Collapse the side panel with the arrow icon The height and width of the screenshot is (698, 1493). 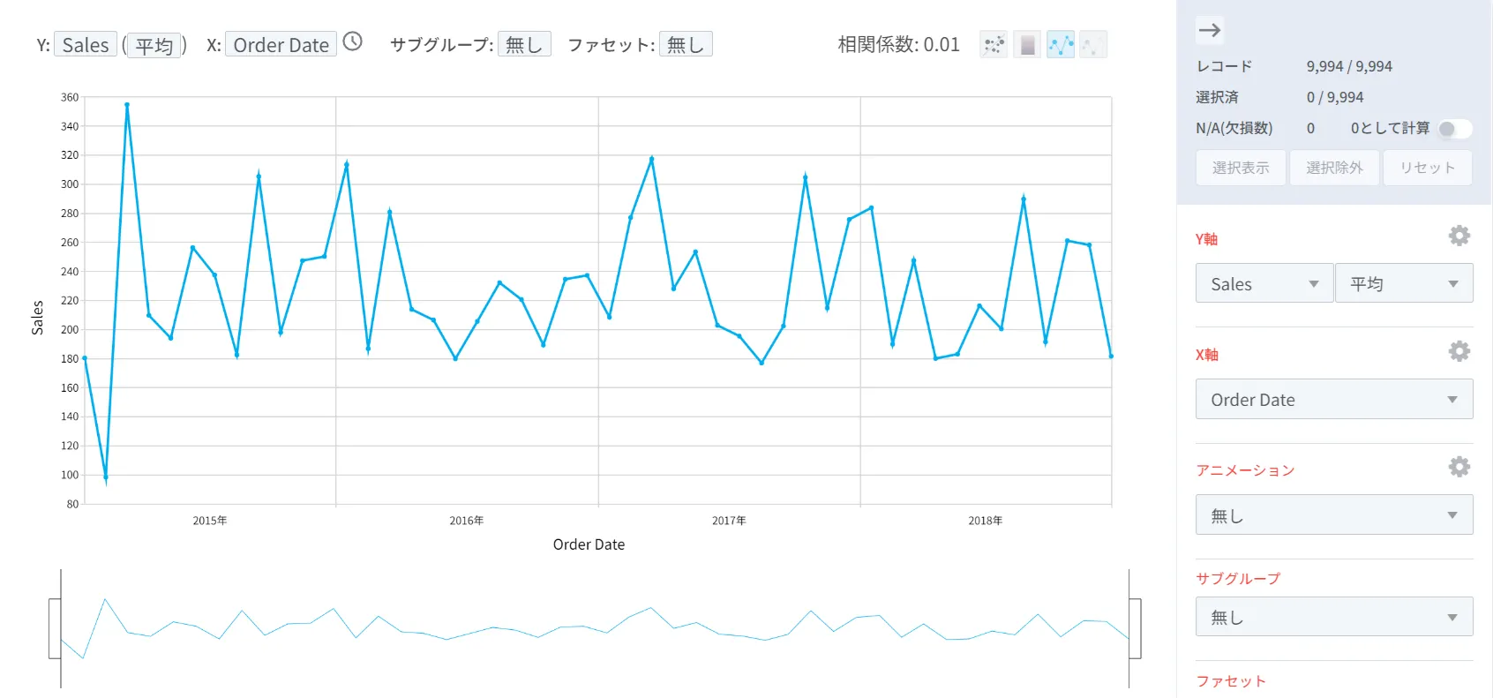click(x=1210, y=30)
